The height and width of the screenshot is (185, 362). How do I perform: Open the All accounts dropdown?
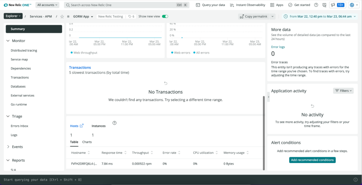click(47, 5)
